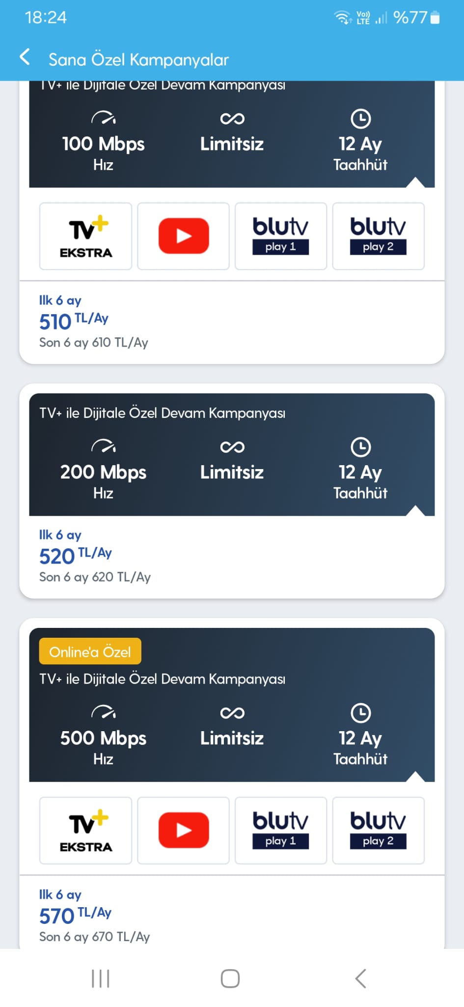The width and height of the screenshot is (464, 1007).
Task: Tap the back arrow in the header
Action: (25, 57)
